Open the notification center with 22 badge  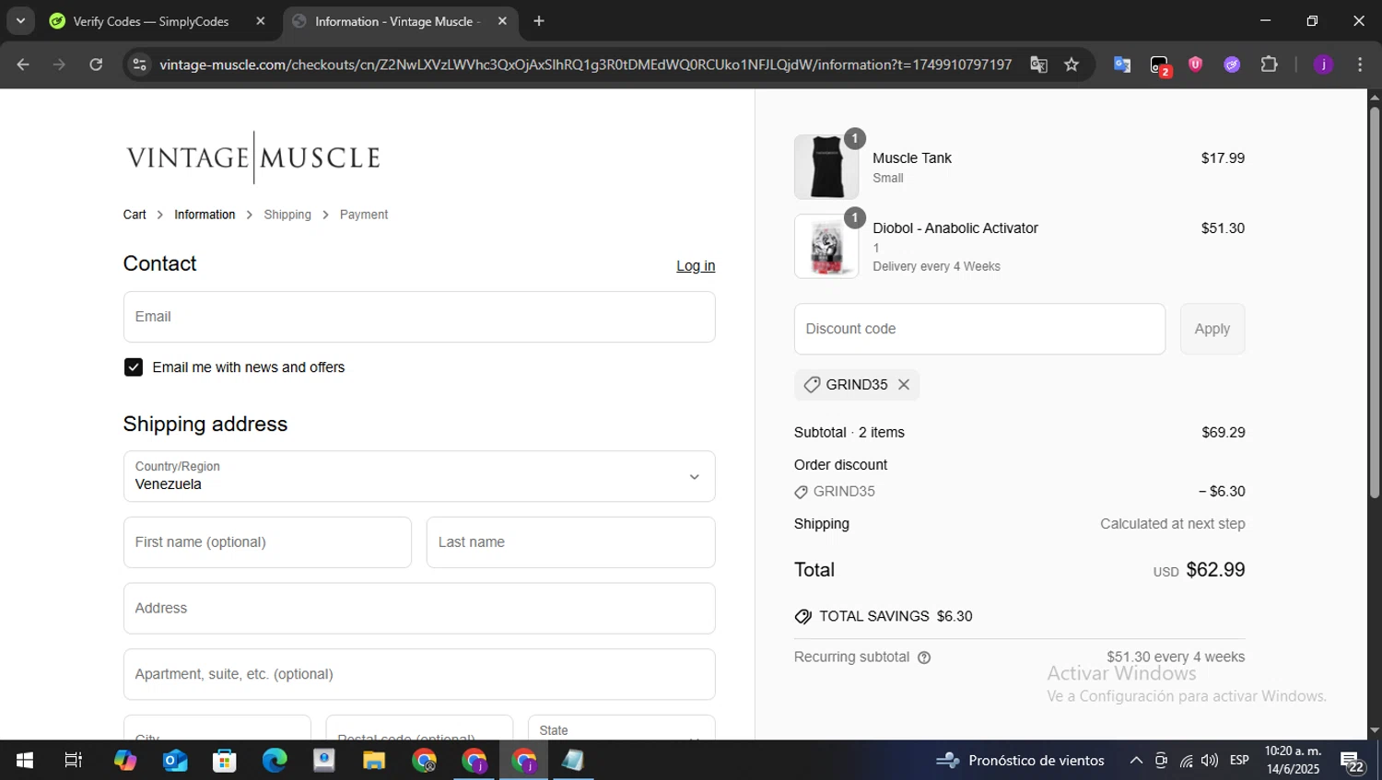pos(1353,763)
